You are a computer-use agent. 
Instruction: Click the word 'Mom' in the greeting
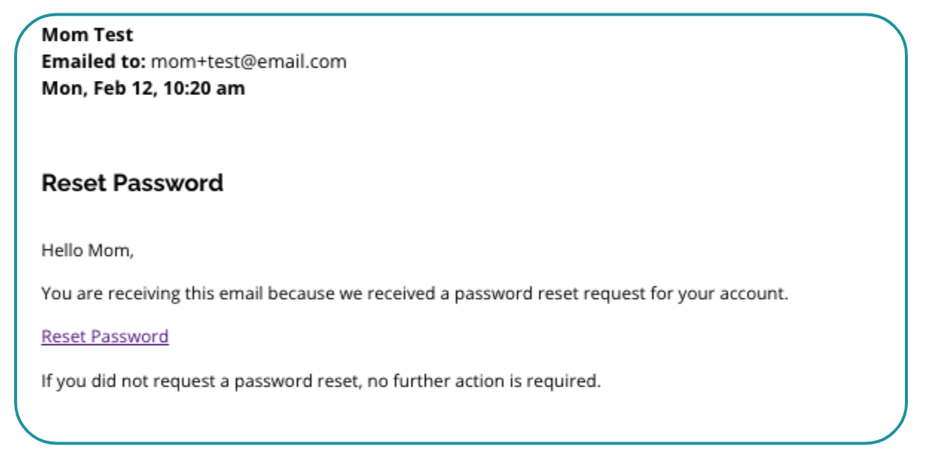tap(110, 251)
